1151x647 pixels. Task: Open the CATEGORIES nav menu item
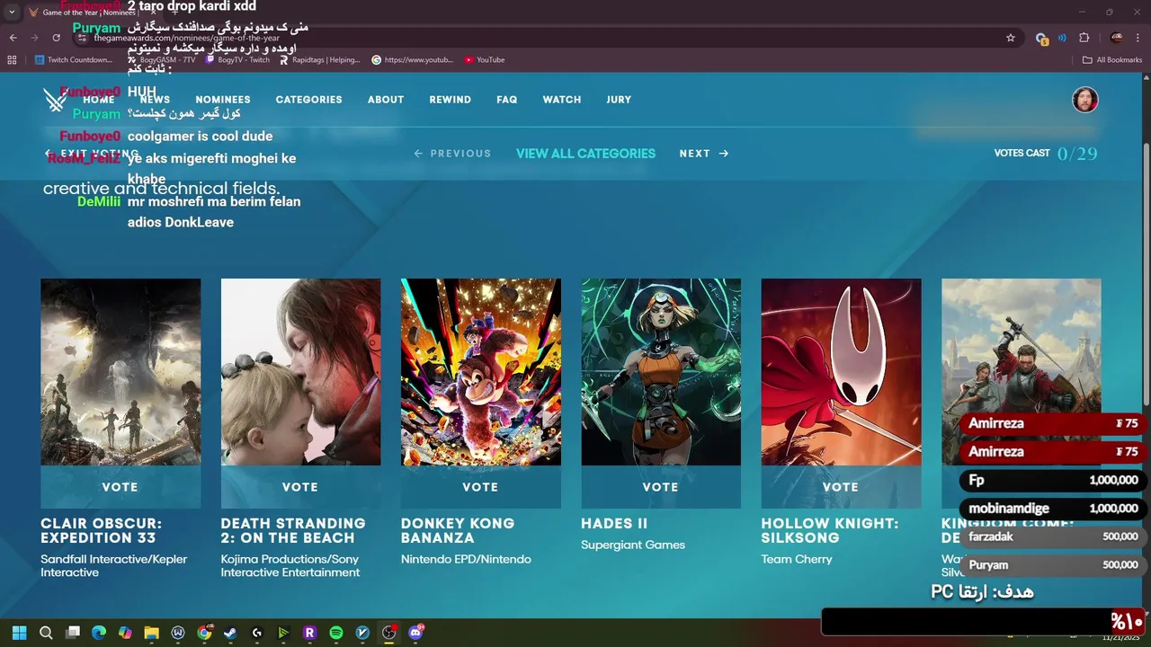coord(308,100)
